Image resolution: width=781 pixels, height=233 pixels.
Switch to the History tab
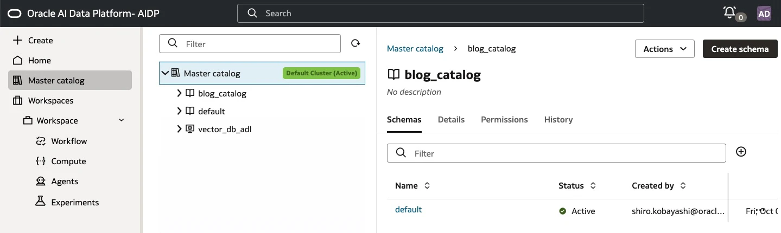click(558, 119)
